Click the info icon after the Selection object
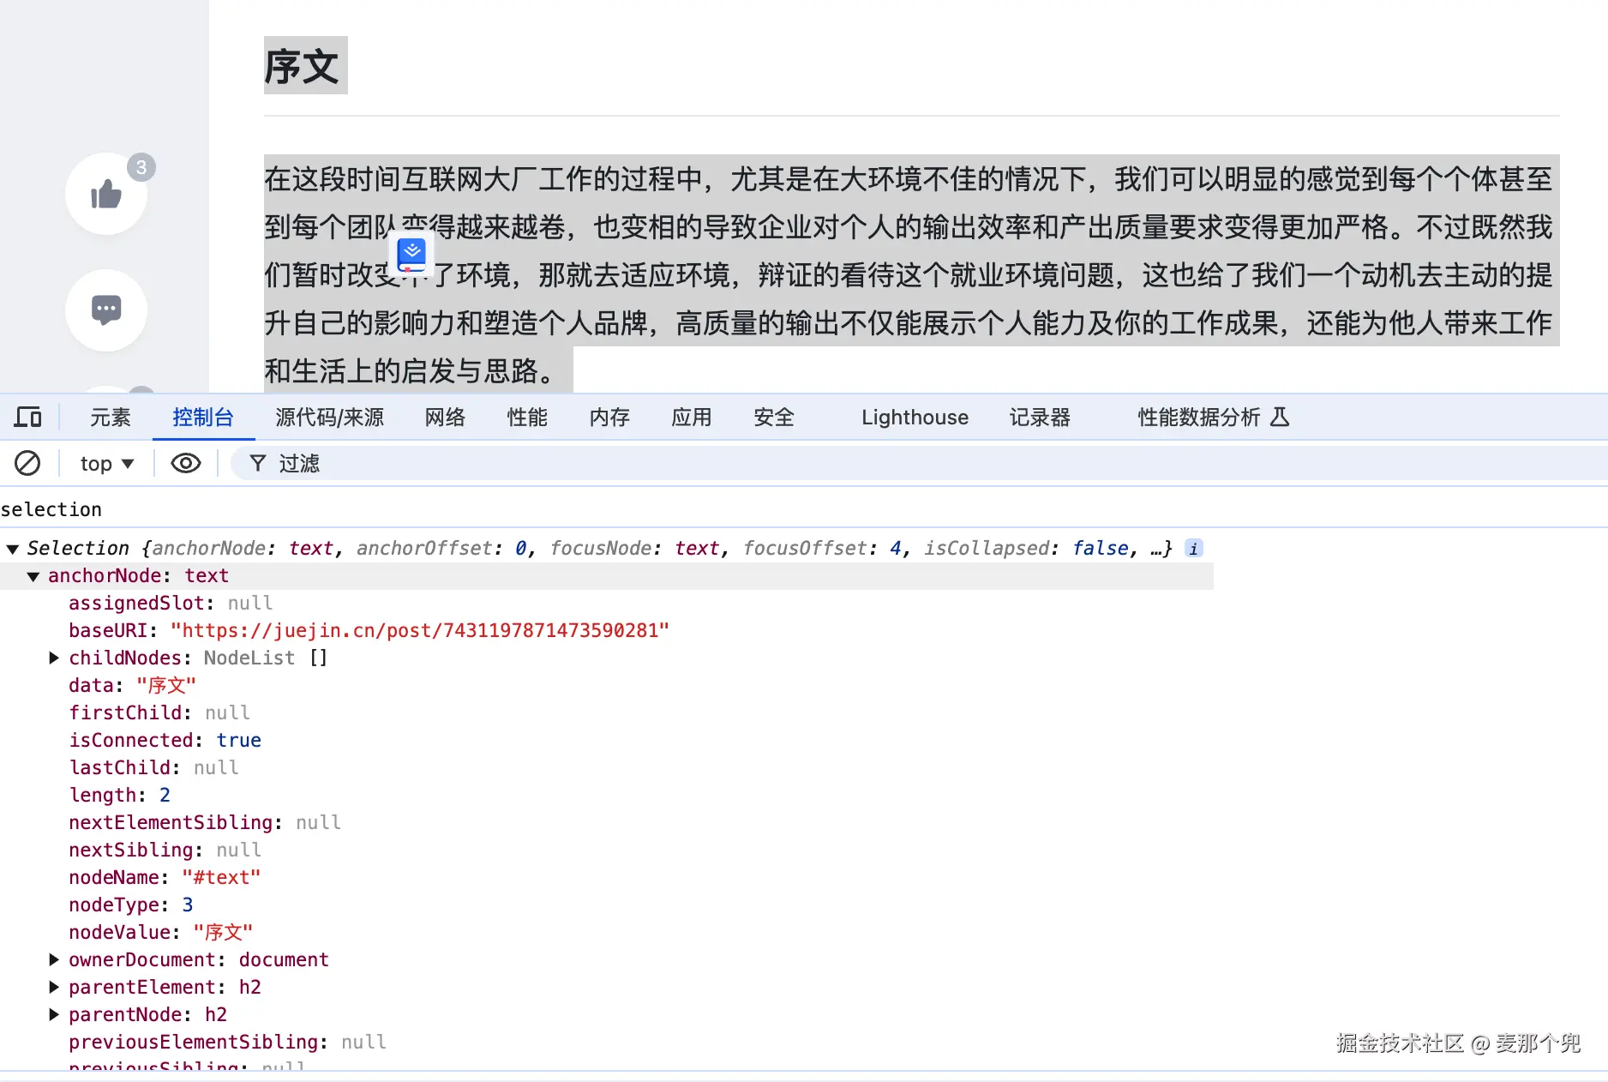This screenshot has height=1082, width=1608. (x=1193, y=548)
